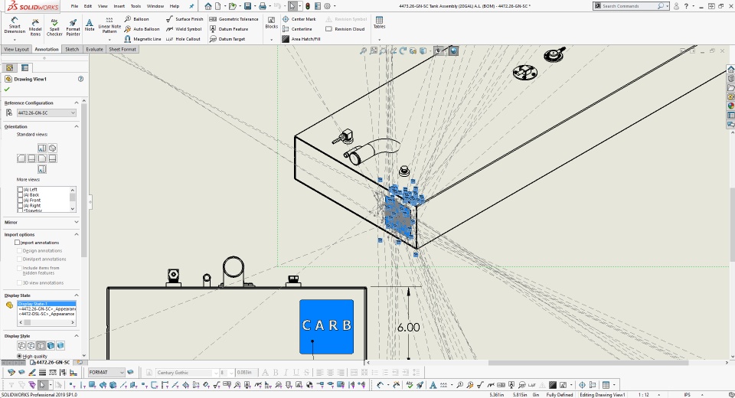Screen dimensions: 735x398
Task: Check the (A) Front view checkbox
Action: click(x=20, y=201)
